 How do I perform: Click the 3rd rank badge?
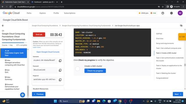point(153,13)
